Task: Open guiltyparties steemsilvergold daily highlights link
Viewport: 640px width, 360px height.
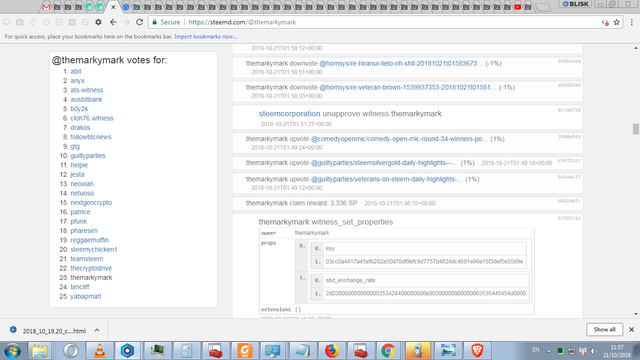Action: [x=385, y=163]
